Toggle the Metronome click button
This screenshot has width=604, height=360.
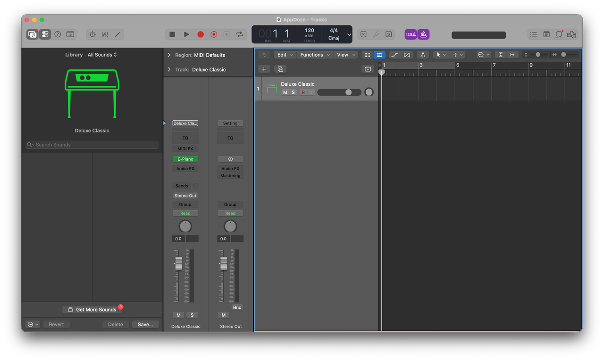coord(423,34)
